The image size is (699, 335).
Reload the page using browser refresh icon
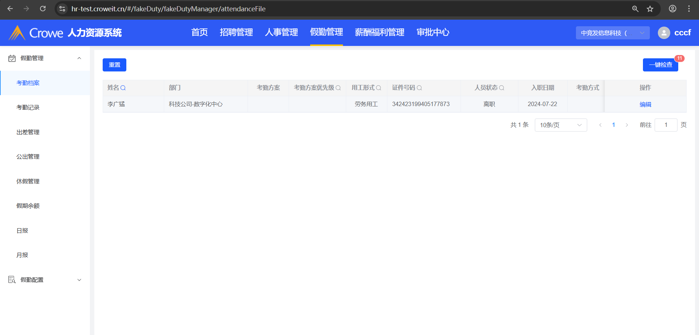[43, 9]
